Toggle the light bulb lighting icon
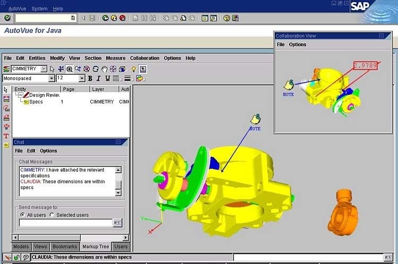 (x=134, y=69)
